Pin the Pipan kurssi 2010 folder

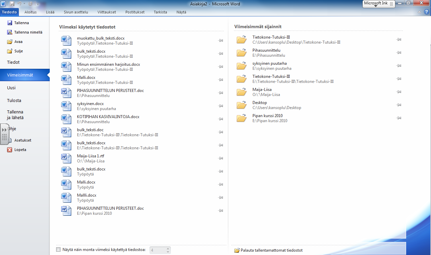click(399, 118)
